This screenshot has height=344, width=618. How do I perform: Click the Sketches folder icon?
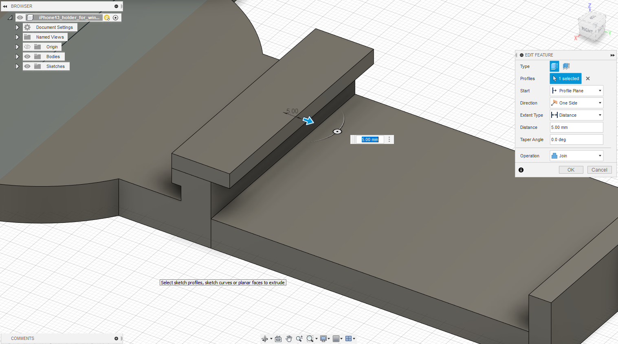coord(37,66)
